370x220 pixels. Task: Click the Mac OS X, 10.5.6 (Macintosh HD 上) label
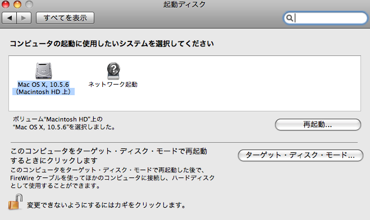pyautogui.click(x=43, y=88)
